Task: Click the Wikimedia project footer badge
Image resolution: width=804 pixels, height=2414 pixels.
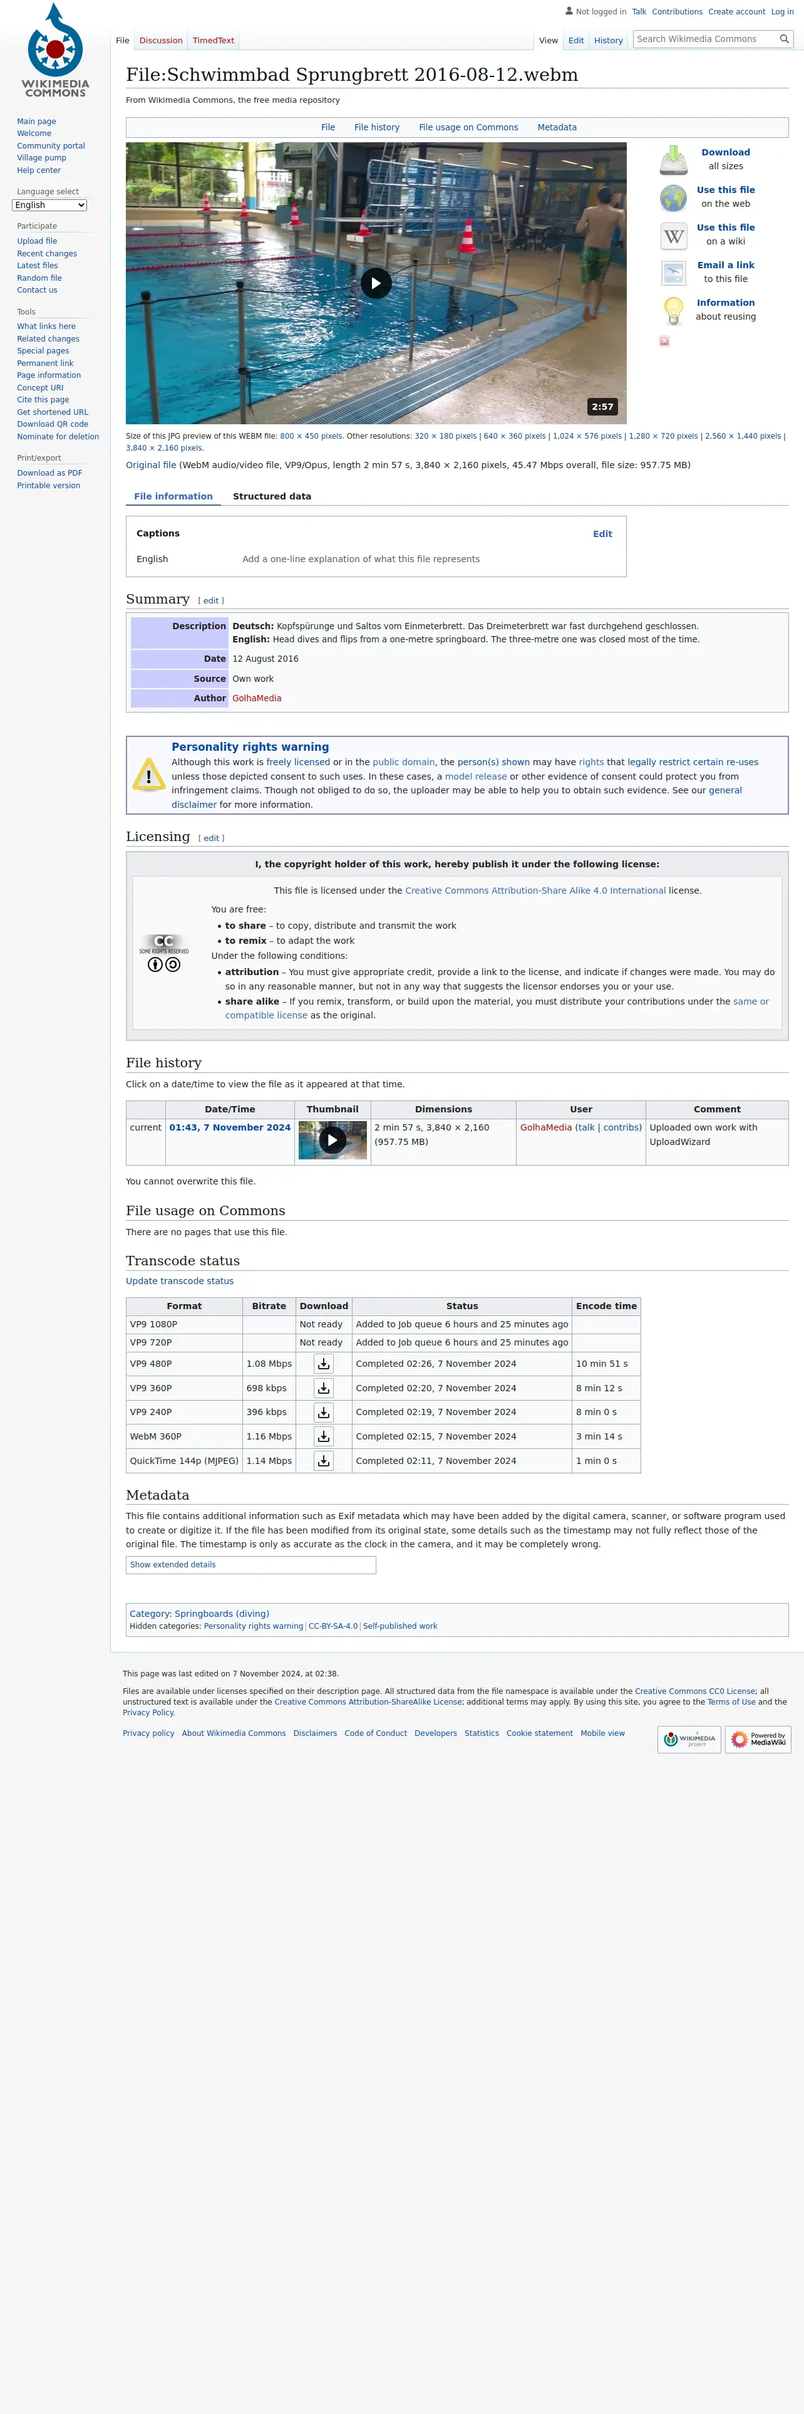Action: (689, 1739)
